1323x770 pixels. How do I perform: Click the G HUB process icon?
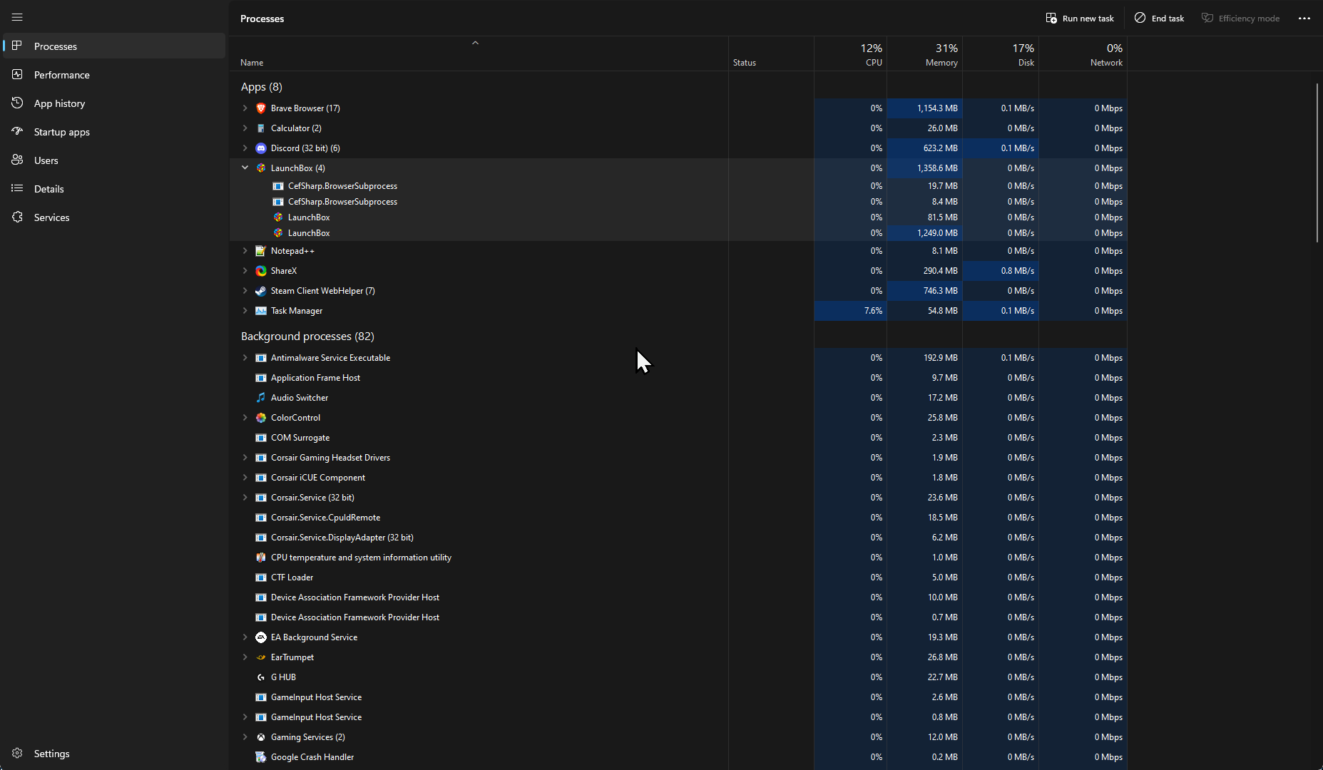[261, 677]
